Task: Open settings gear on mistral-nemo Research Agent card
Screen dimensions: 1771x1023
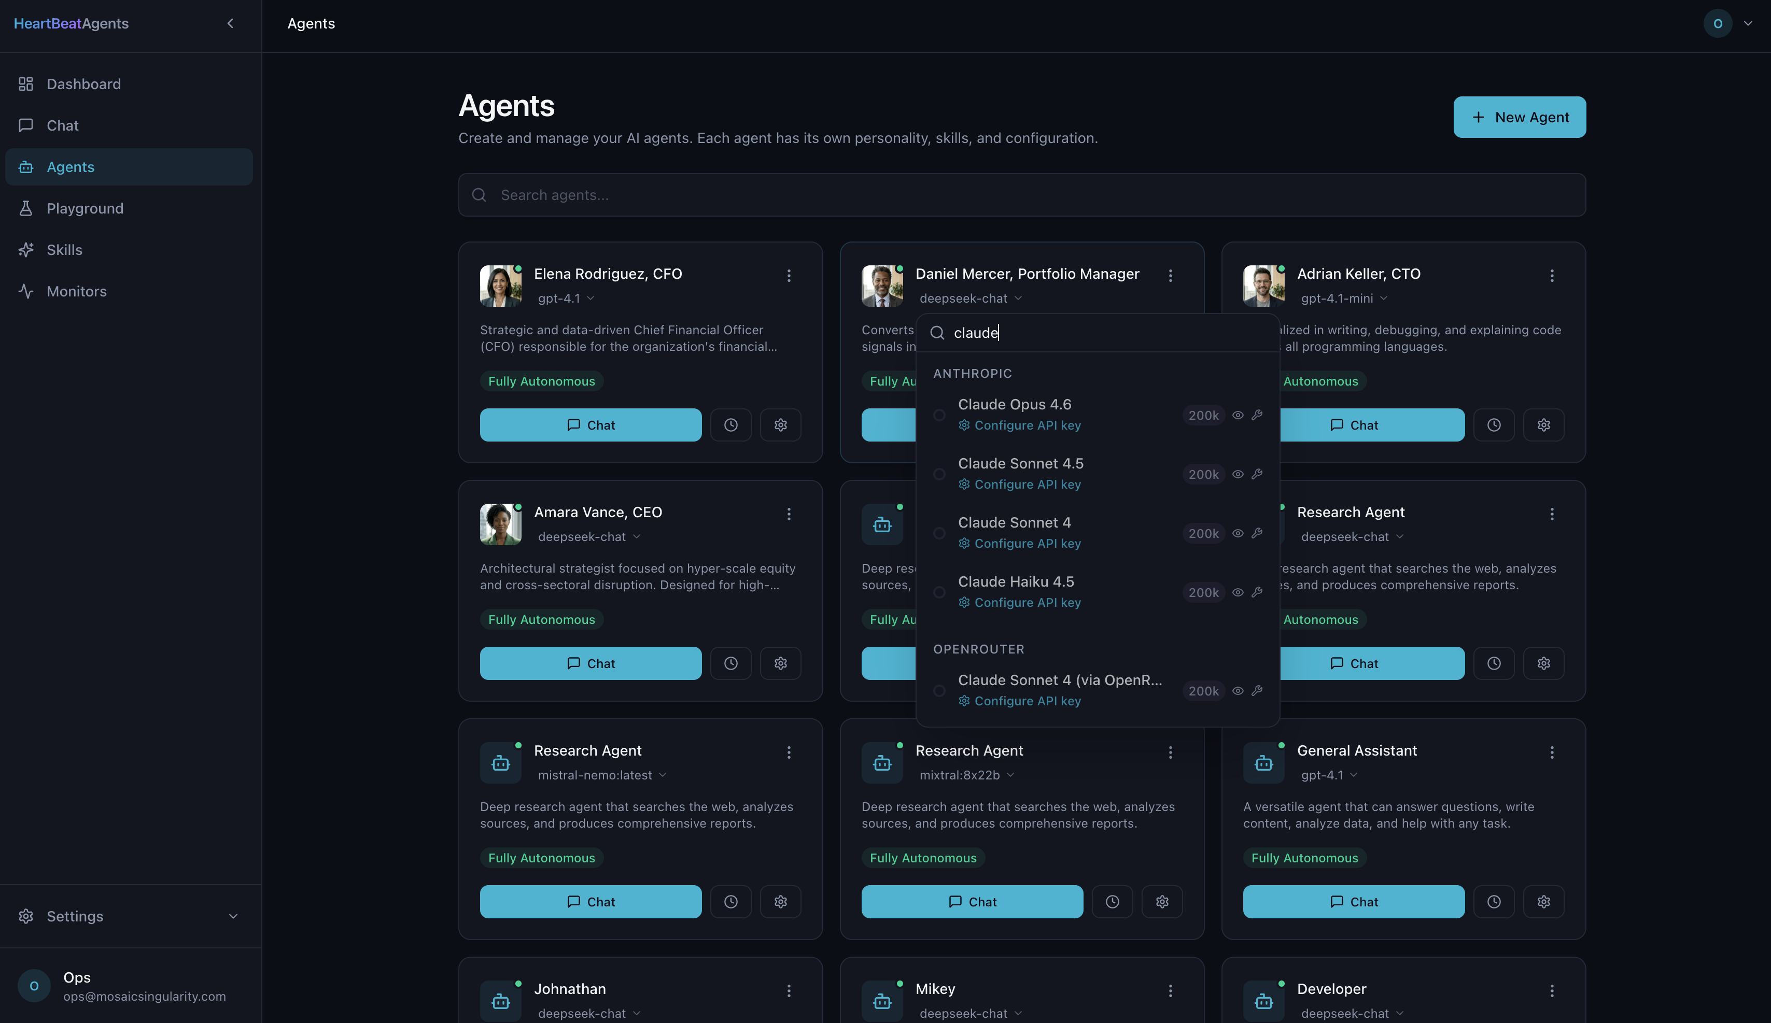Action: pos(781,901)
